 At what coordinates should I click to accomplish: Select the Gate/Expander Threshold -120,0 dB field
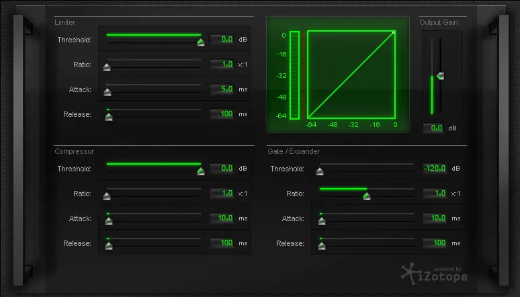(x=435, y=168)
